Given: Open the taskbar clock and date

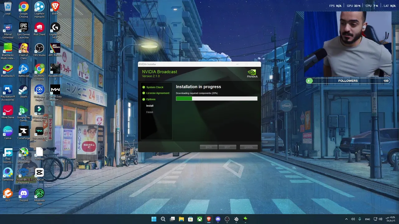Looking at the screenshot, I should (x=391, y=219).
